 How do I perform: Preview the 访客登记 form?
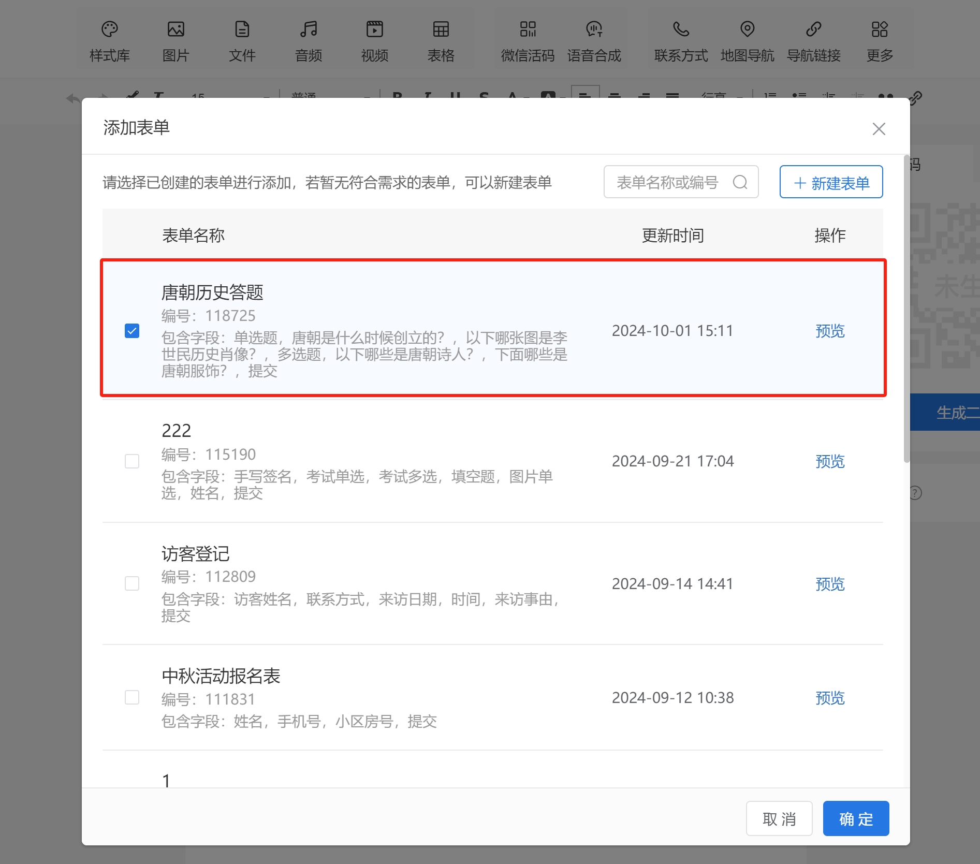tap(829, 584)
